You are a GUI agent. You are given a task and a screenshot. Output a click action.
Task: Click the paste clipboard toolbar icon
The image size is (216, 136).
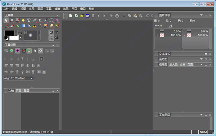tap(135, 16)
